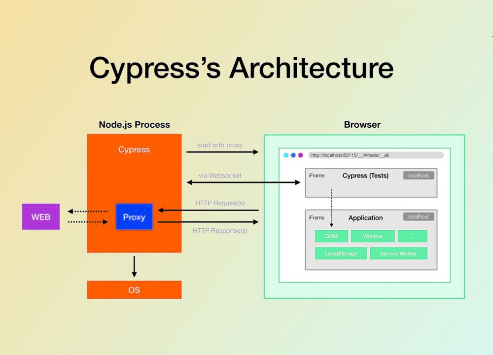Select the Service Worker box
The width and height of the screenshot is (493, 355).
pyautogui.click(x=398, y=253)
